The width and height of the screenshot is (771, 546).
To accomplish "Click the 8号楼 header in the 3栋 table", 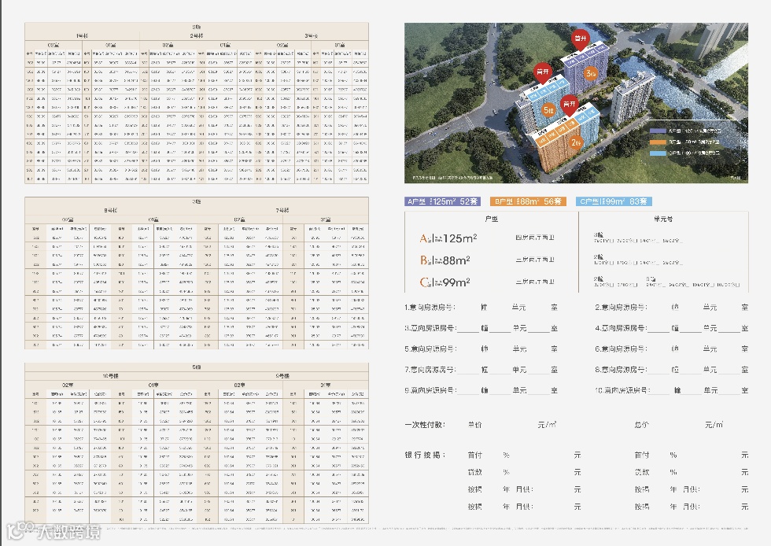I will pyautogui.click(x=110, y=211).
